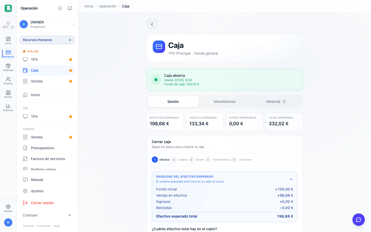This screenshot has height=232, width=371.
Task: Go back with the chevron button
Action: point(152,24)
